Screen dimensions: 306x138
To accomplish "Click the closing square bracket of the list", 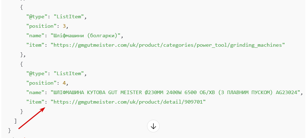I will coord(15,121).
